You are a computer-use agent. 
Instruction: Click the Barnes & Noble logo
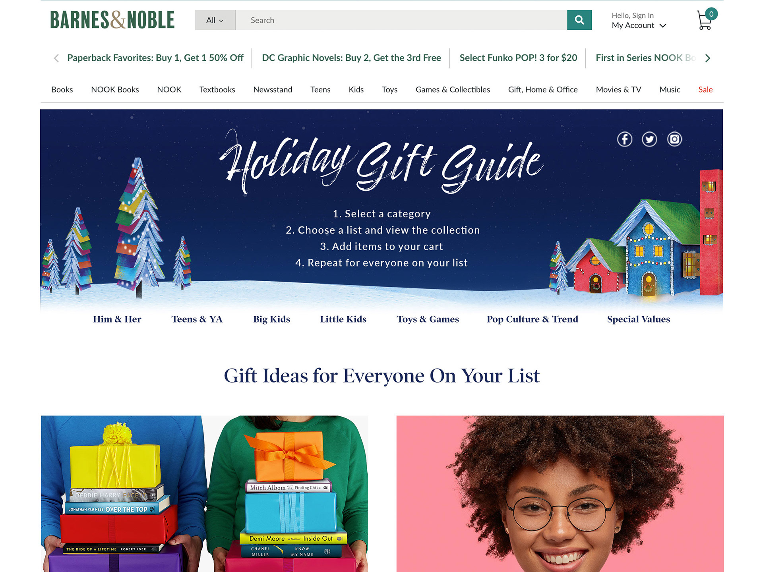112,20
